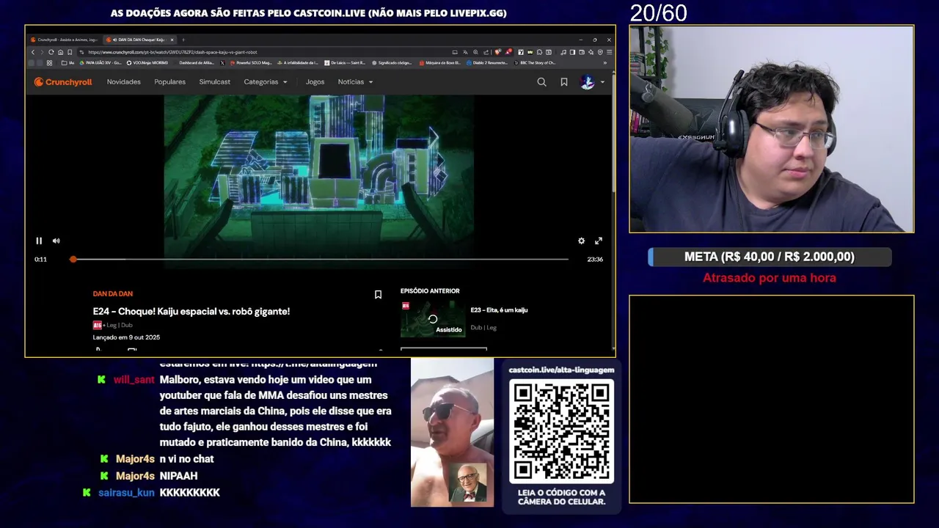Open the Dashboard de Afilia bookmark
Image resolution: width=939 pixels, height=528 pixels.
pos(195,63)
